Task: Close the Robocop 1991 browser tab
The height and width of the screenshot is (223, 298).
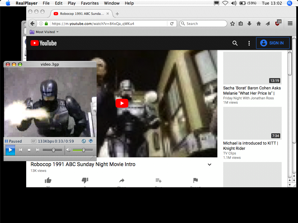Action: [108, 14]
